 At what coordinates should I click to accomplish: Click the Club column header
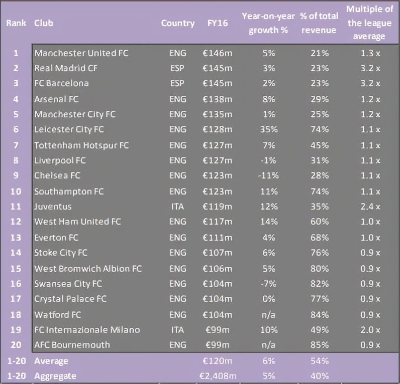(44, 23)
